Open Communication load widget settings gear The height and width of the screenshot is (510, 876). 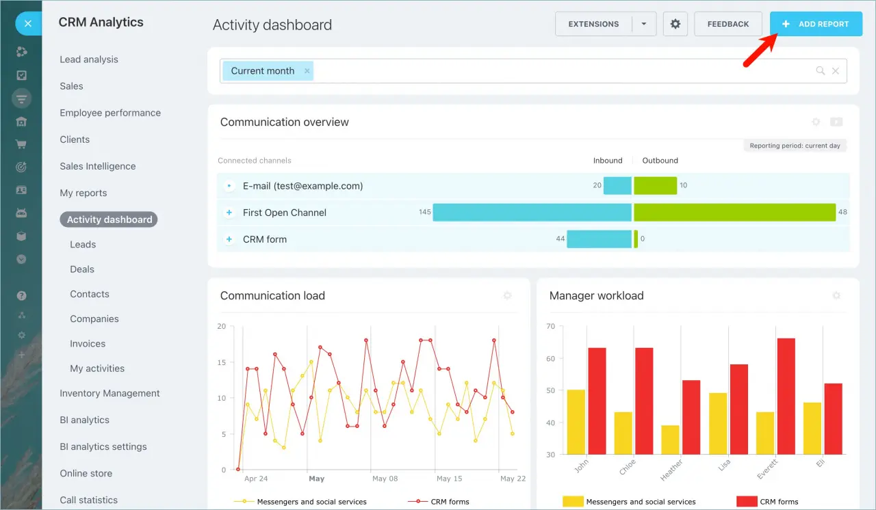[x=507, y=296]
